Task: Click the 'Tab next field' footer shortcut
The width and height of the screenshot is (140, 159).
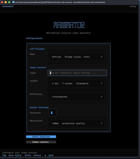Action: [x=12, y=155]
